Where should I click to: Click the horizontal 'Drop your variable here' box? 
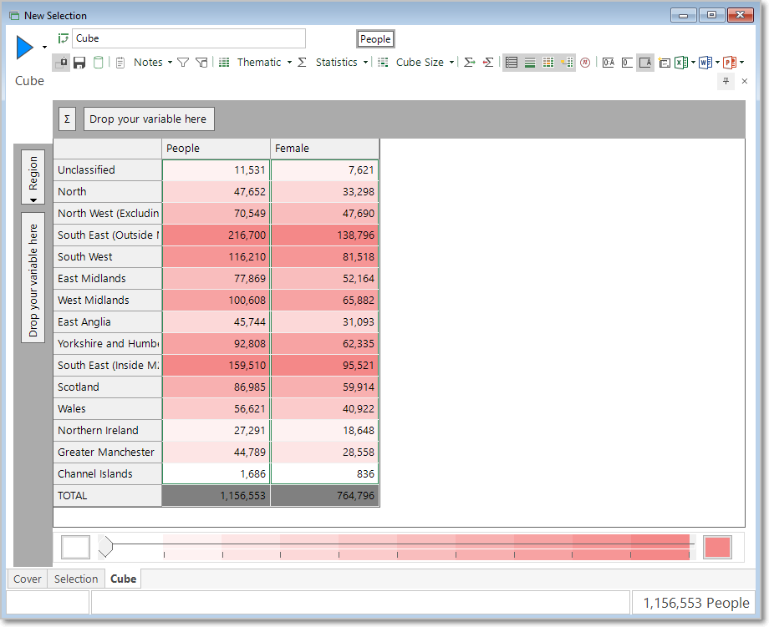point(149,119)
